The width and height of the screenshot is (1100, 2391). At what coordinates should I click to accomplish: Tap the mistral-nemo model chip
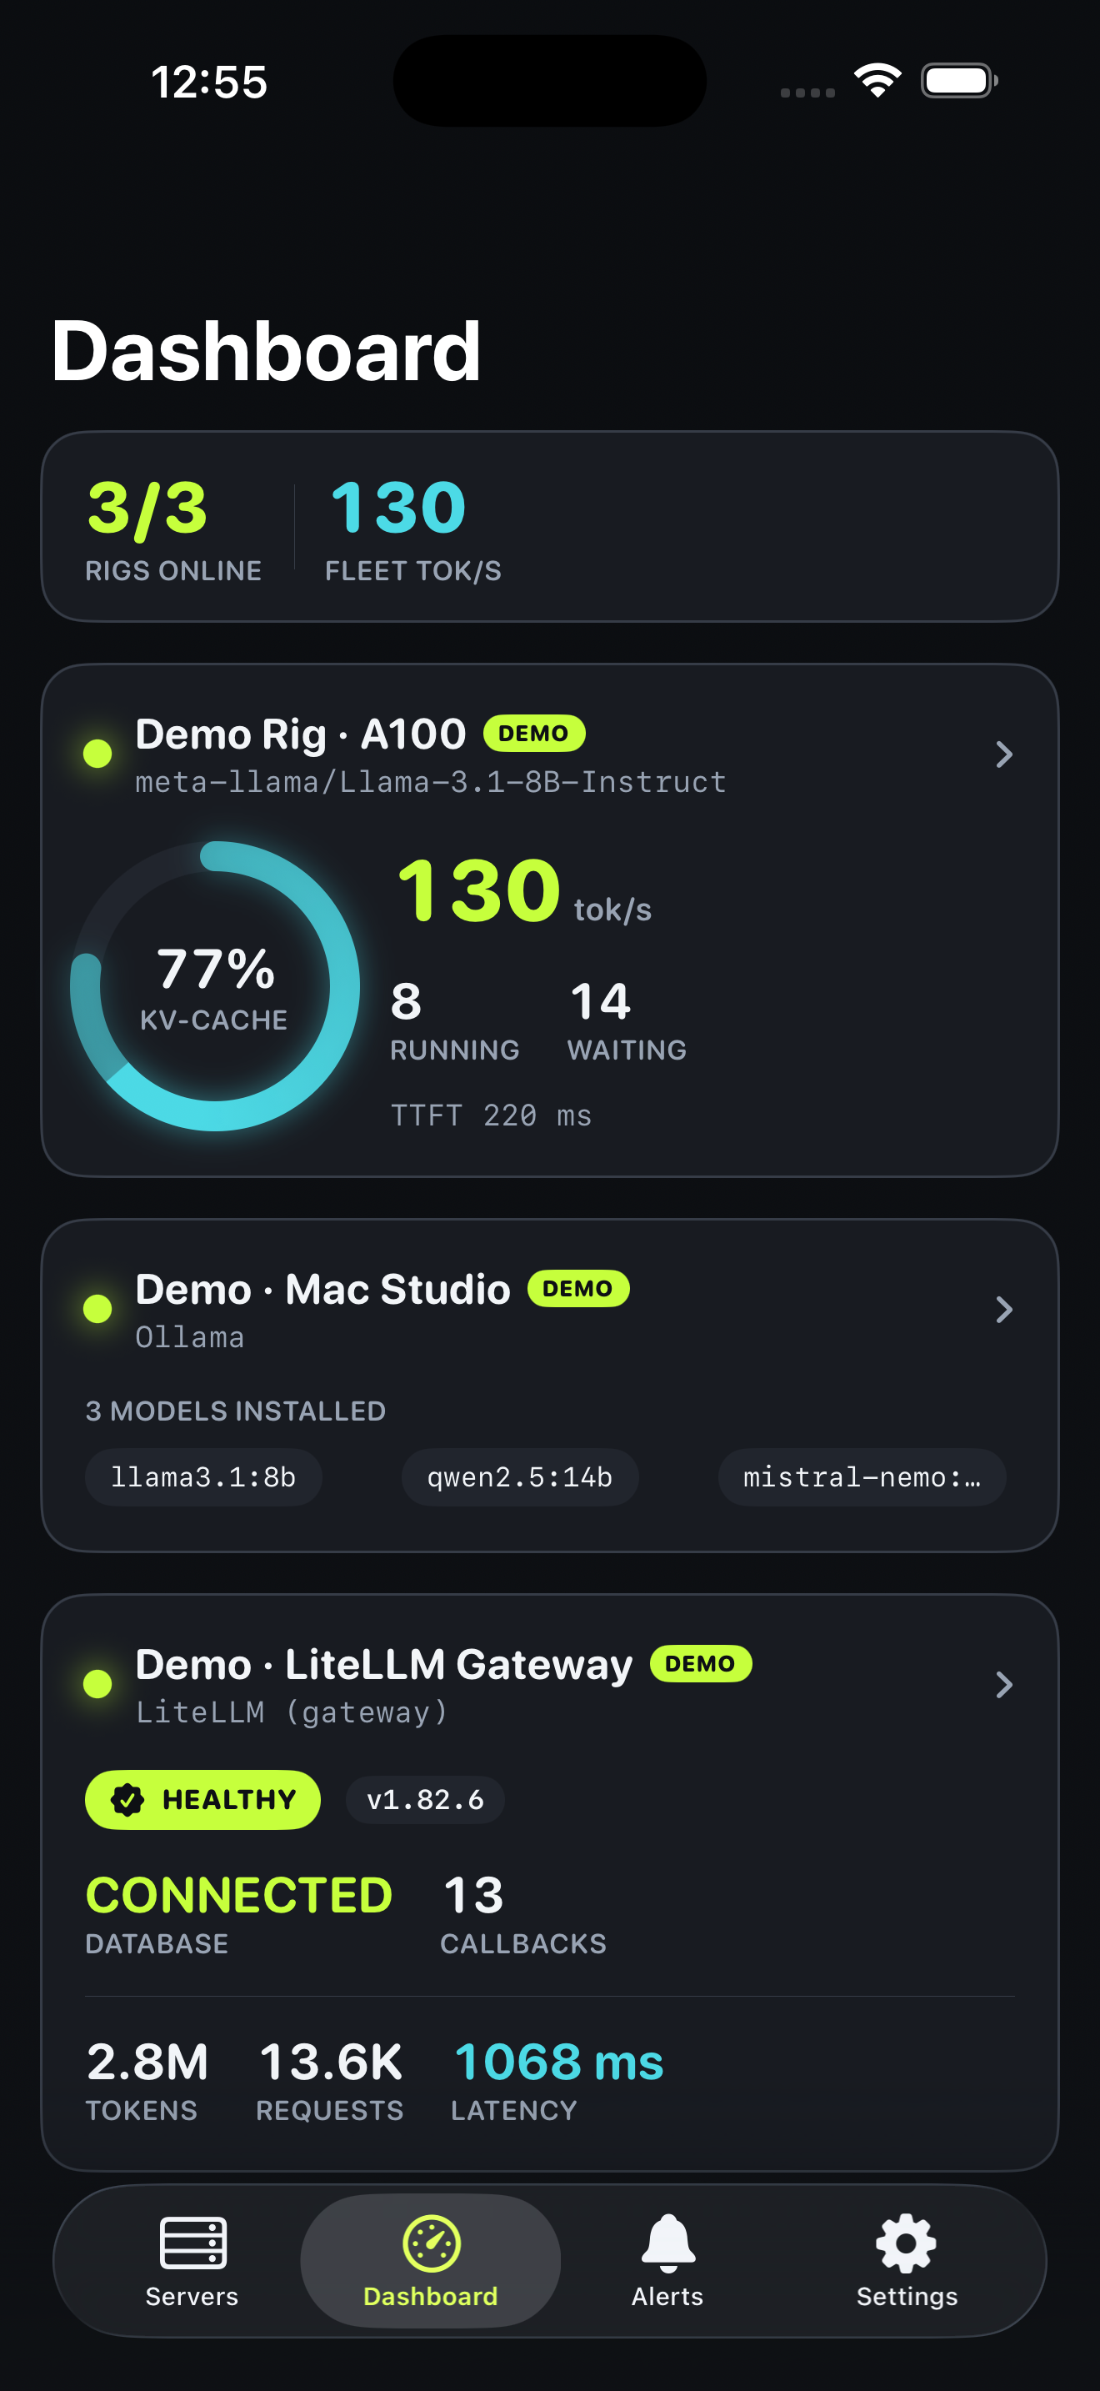[x=862, y=1476]
